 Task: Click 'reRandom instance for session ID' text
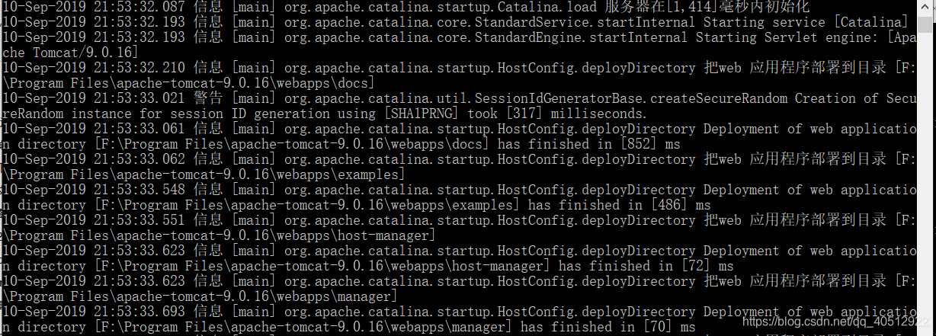123,114
